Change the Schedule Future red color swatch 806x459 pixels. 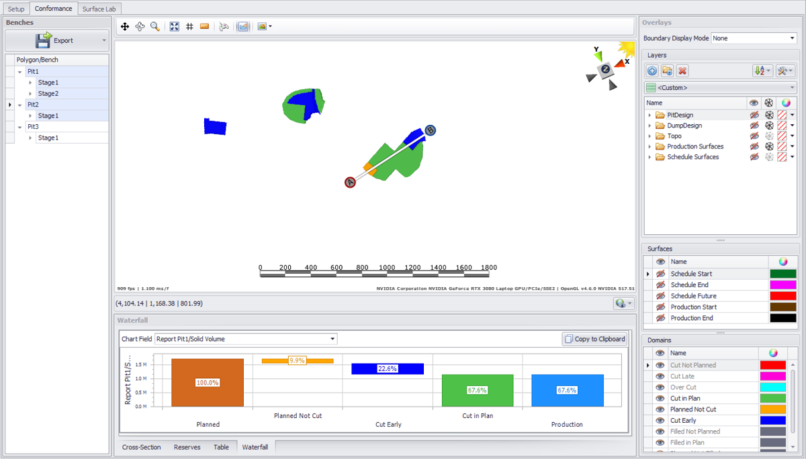783,296
